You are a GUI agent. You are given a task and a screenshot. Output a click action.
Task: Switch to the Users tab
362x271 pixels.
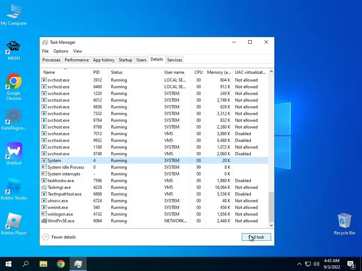click(141, 60)
